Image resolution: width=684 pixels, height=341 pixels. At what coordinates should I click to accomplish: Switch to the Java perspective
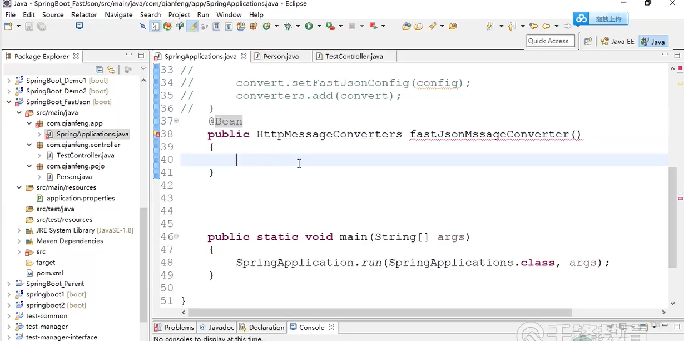653,41
